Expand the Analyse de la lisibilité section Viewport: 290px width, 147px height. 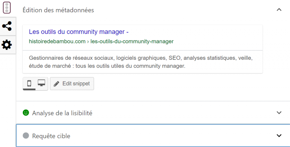(279, 113)
